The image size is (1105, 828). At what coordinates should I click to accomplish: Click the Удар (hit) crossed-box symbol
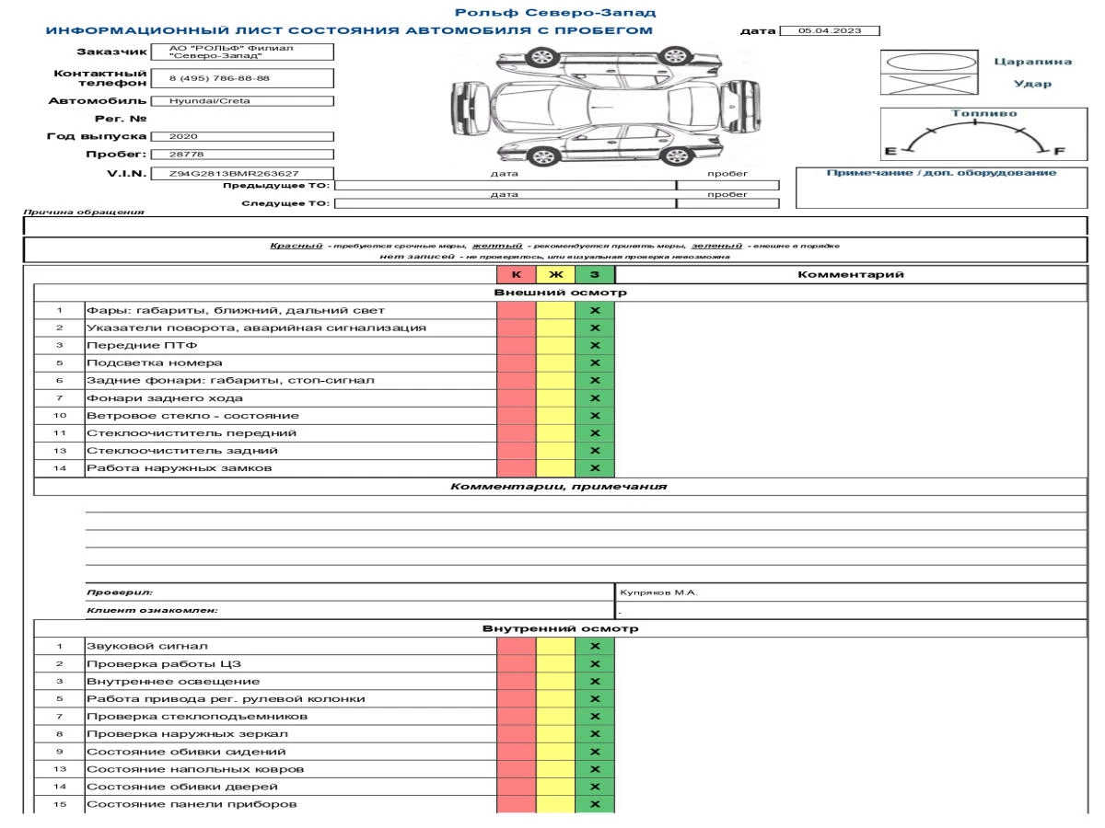coord(925,85)
